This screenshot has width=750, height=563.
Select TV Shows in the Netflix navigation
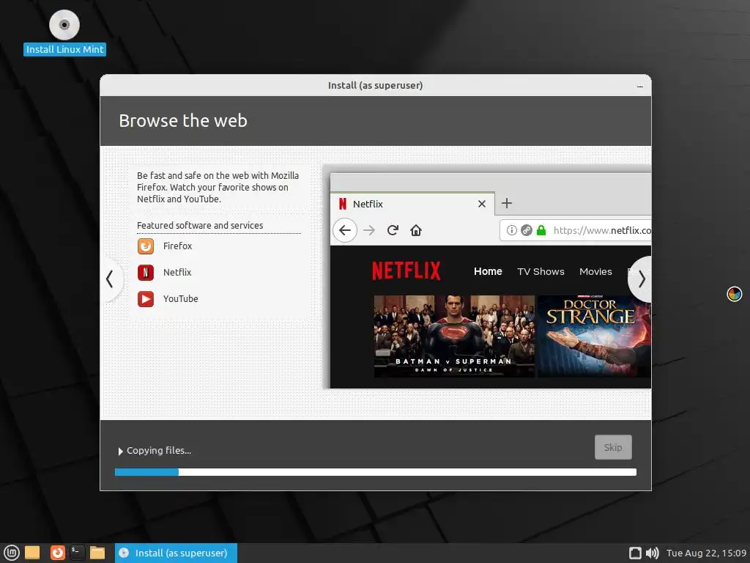pos(541,271)
